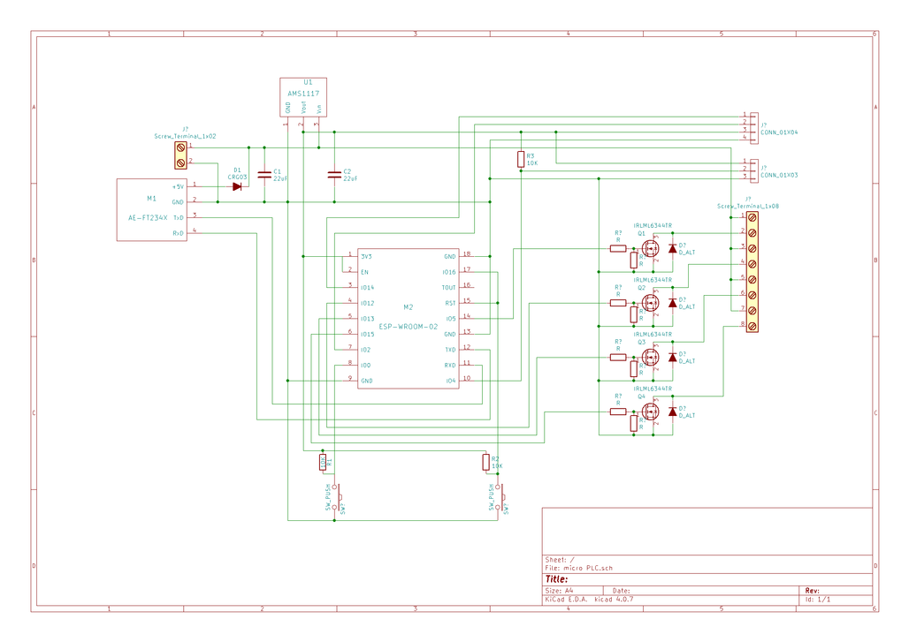Click the IO12 pin label on ESP-WROOM-02
This screenshot has height=642, width=909.
[367, 304]
